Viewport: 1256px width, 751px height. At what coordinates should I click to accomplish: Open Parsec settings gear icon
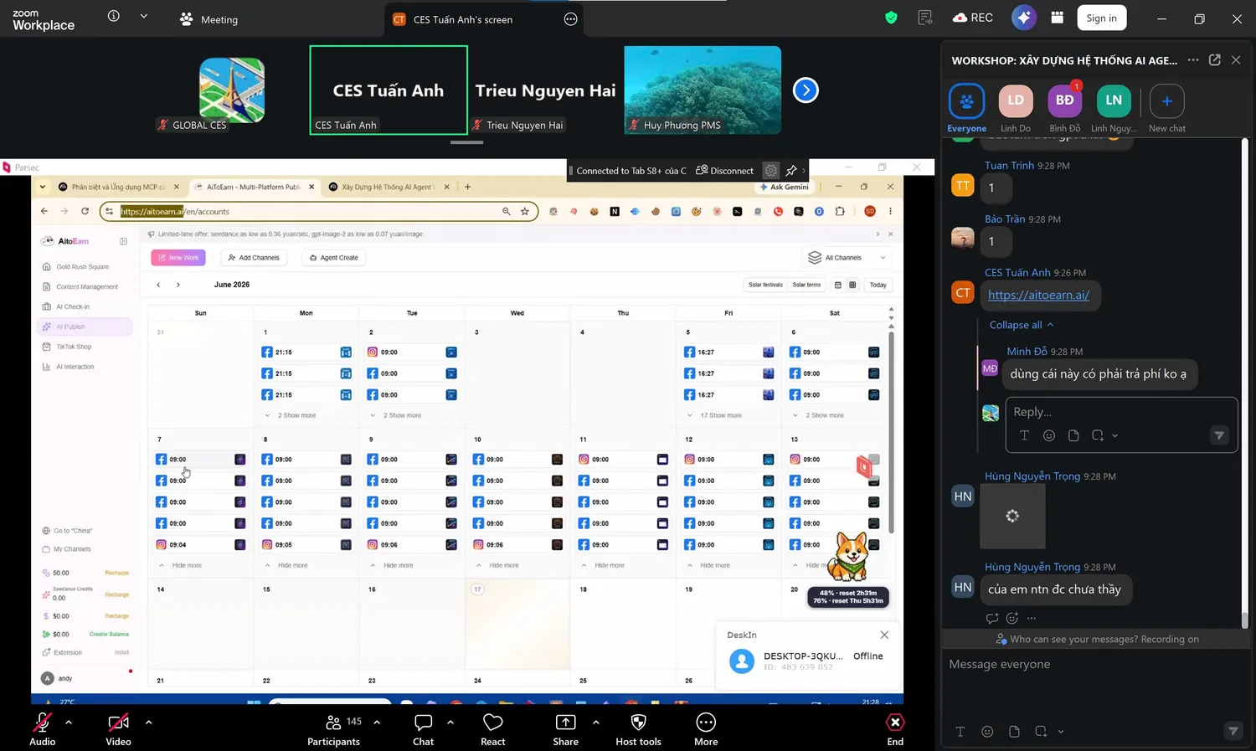[x=771, y=170]
